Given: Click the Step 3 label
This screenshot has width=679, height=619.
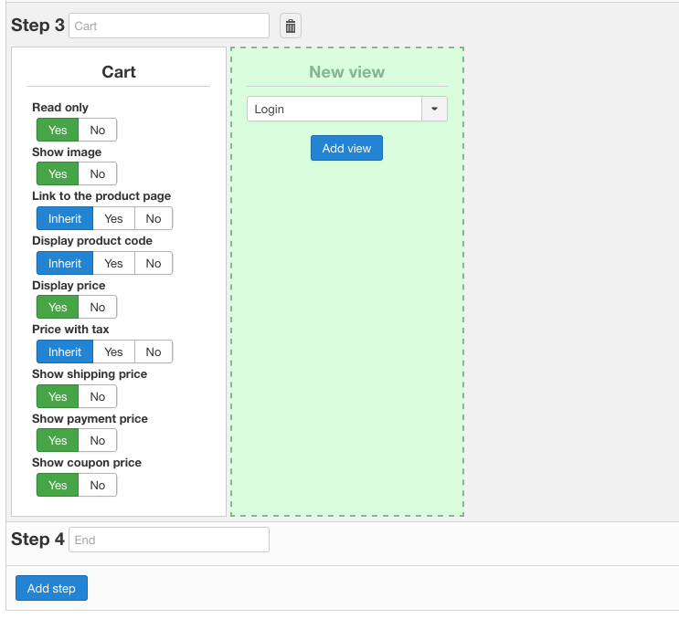Looking at the screenshot, I should pos(37,25).
